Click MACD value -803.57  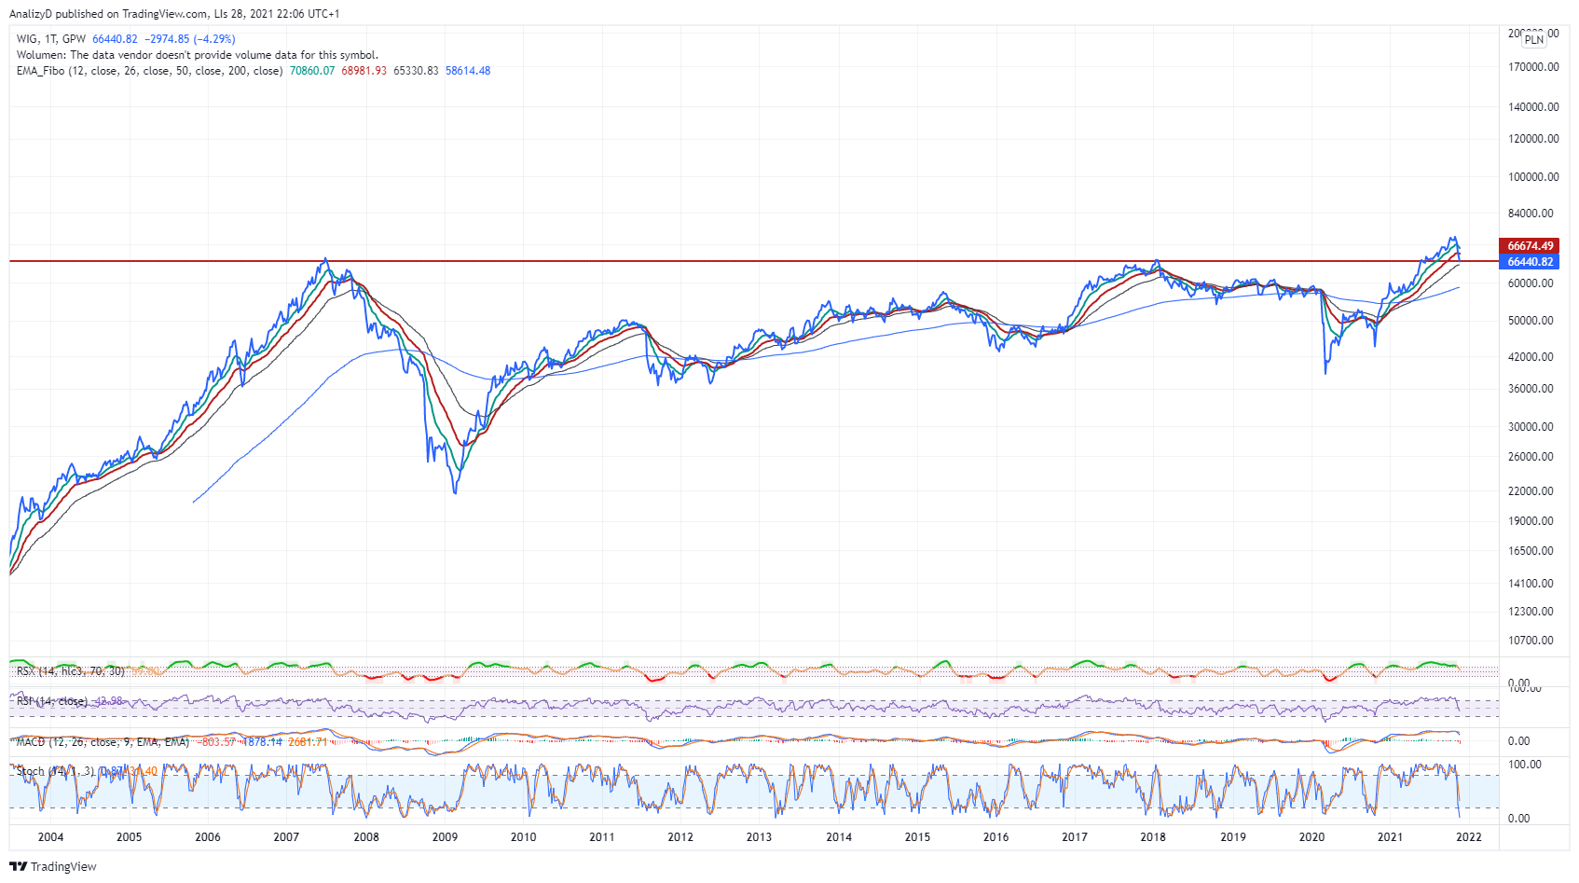(217, 742)
